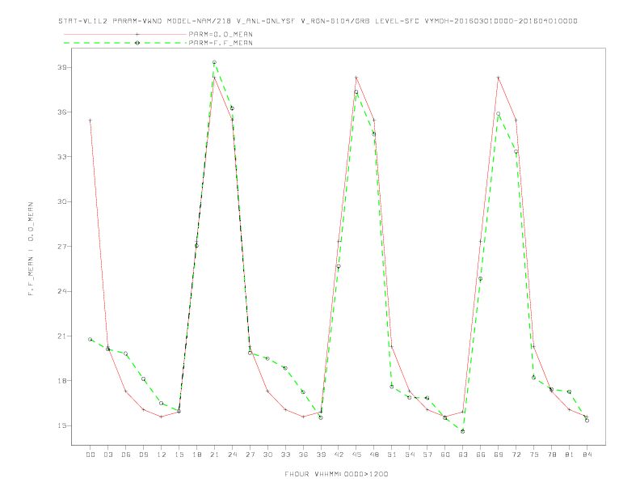Click the red peak marker at hour 45
640x495 pixels.
pos(356,78)
